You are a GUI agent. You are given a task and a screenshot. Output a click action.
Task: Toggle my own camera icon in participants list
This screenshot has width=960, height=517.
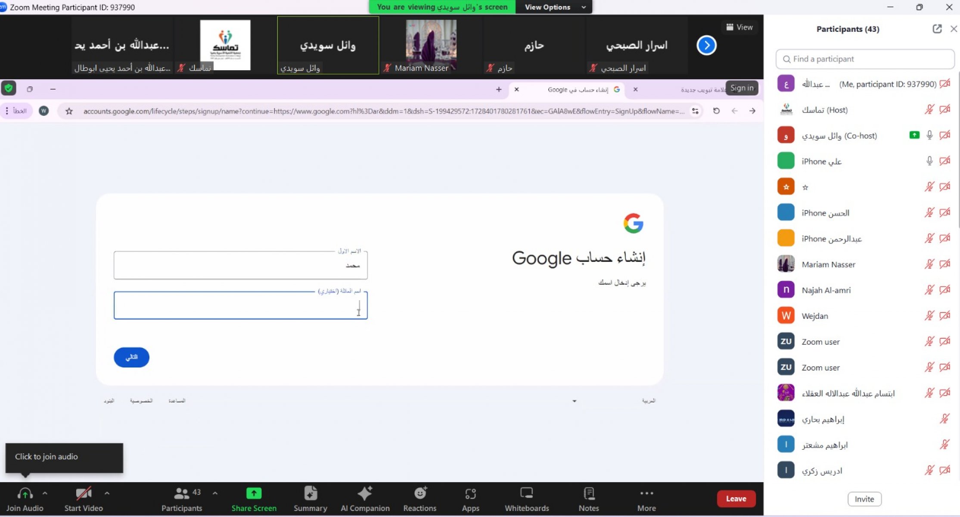[x=944, y=84]
